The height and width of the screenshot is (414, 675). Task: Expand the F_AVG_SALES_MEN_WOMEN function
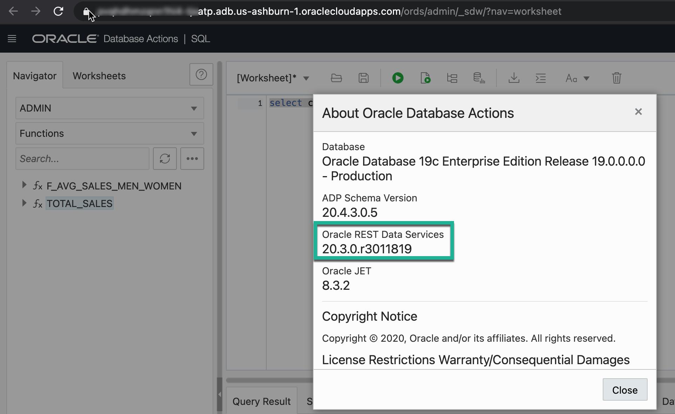coord(24,185)
